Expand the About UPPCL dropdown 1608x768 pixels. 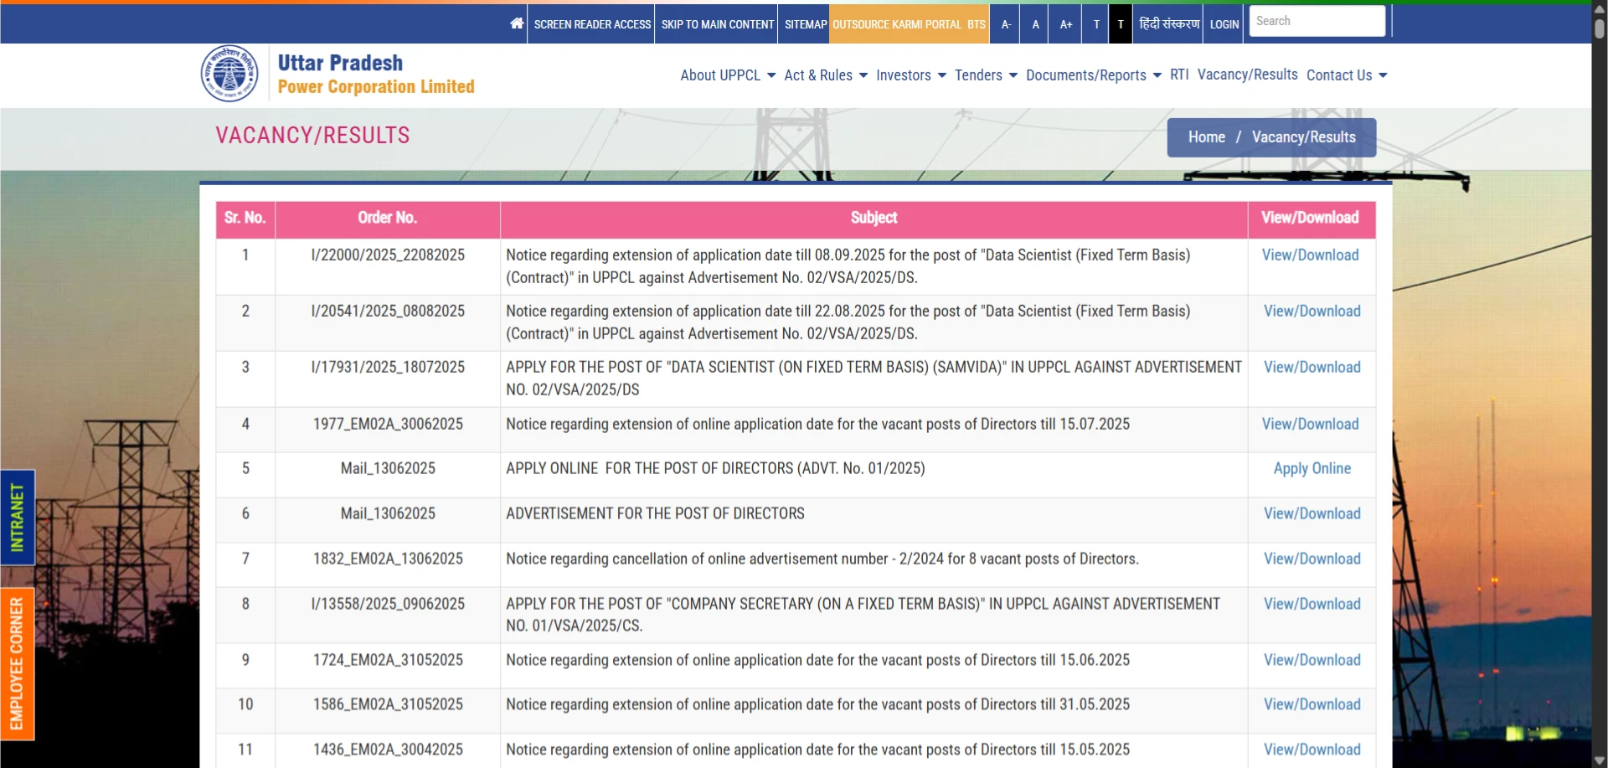click(x=727, y=75)
